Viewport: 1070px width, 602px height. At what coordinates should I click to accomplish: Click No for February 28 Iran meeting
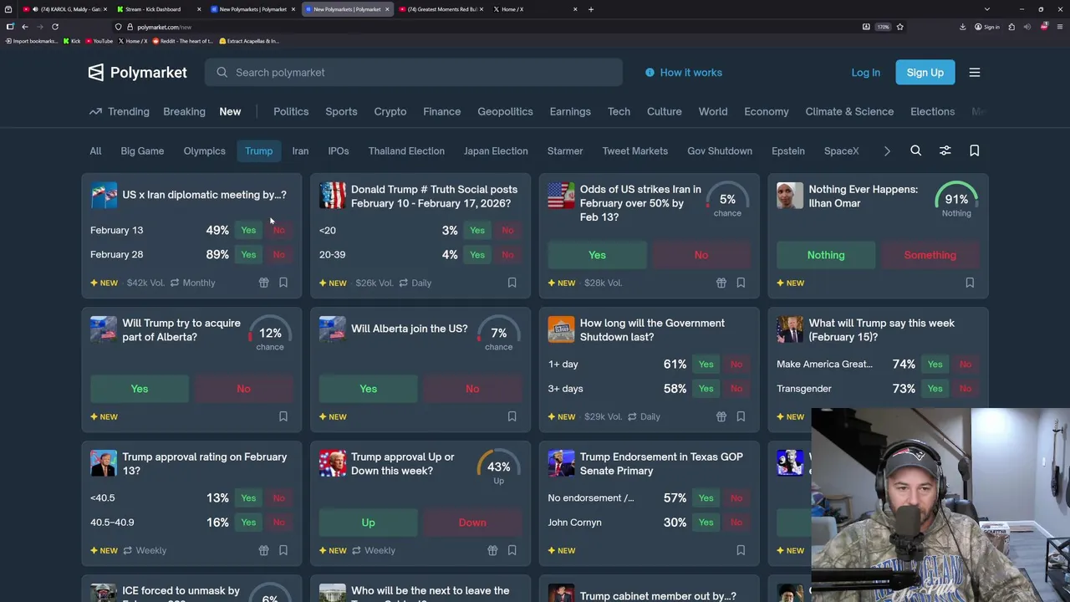(278, 254)
